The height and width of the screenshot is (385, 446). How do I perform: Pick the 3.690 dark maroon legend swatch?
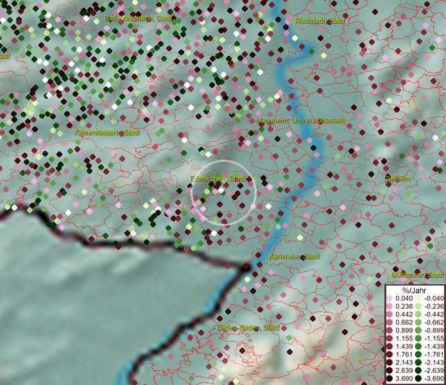tap(390, 379)
